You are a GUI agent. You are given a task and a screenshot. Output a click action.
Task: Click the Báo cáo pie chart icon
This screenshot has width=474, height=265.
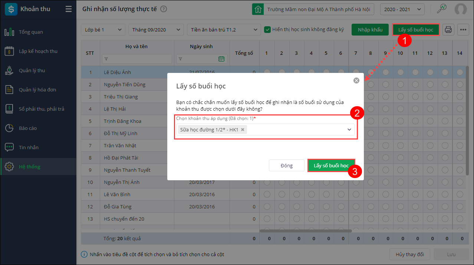click(9, 128)
